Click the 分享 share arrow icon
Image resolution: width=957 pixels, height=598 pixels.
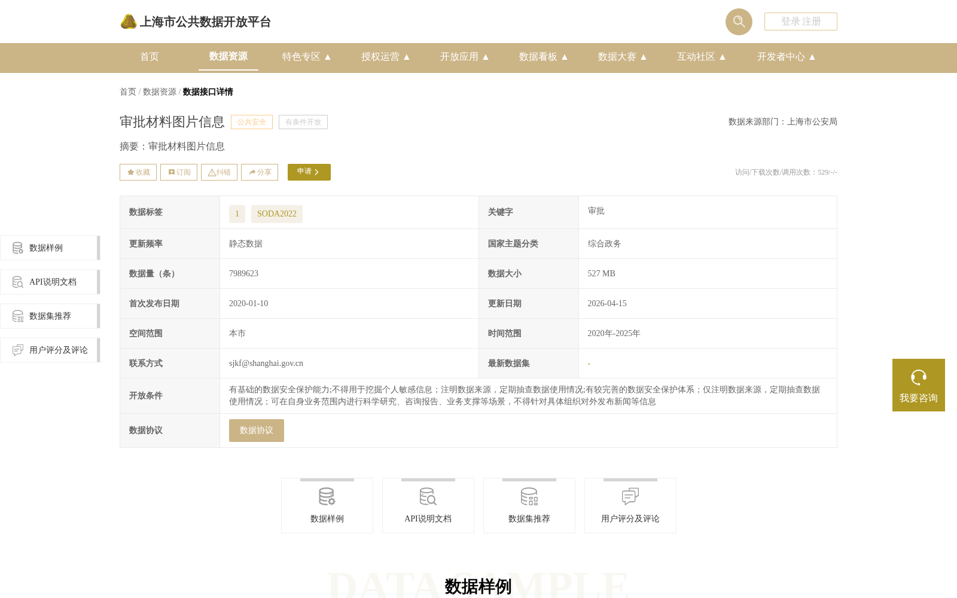252,172
